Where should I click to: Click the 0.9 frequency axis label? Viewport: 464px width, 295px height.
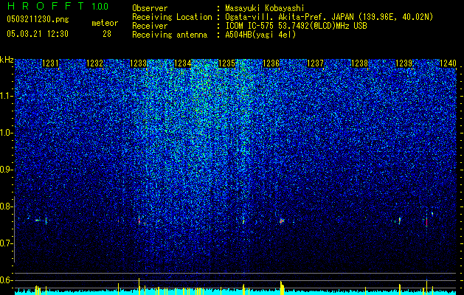pyautogui.click(x=7, y=170)
